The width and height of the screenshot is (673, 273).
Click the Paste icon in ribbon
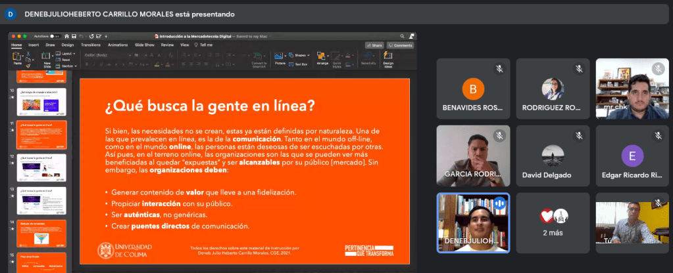click(17, 58)
